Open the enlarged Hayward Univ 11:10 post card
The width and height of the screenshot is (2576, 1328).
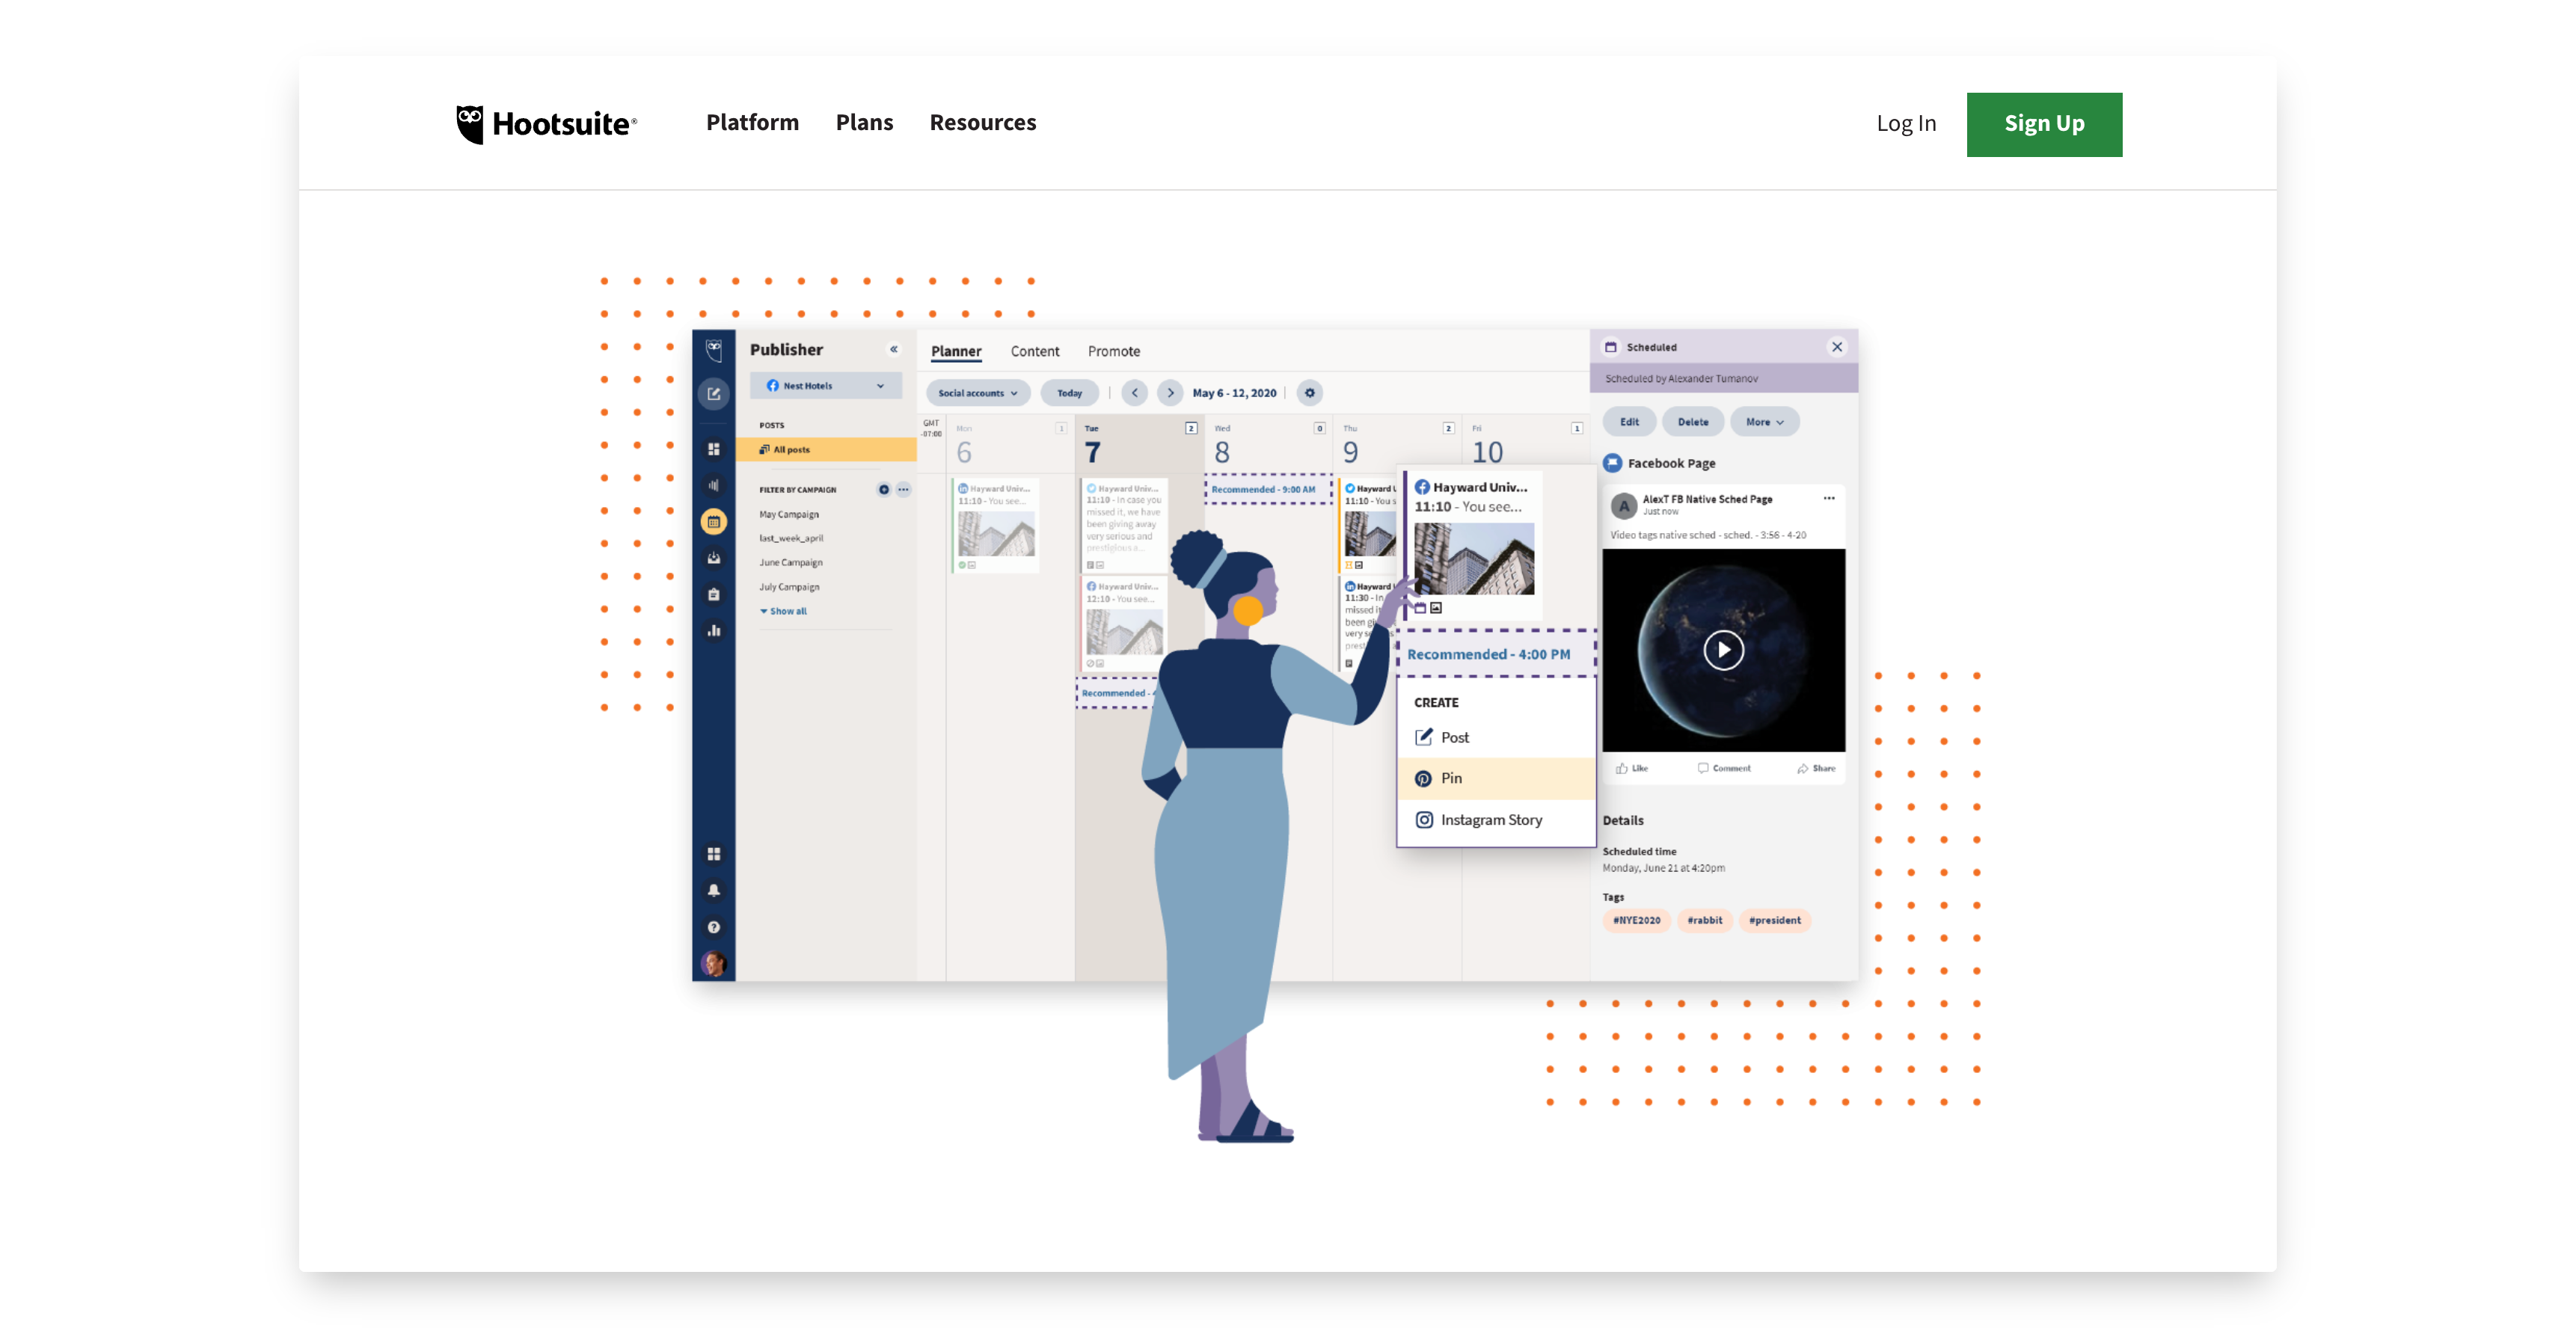click(1473, 546)
